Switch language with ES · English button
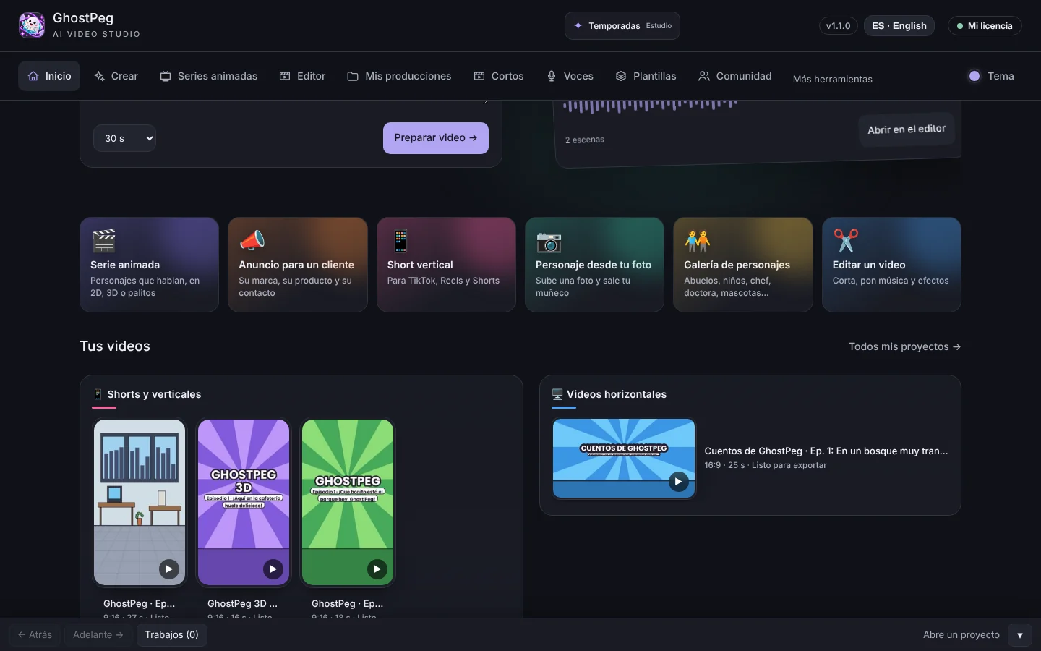 coord(899,25)
